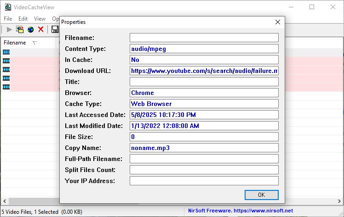Click the In Cache field showing No

coord(204,60)
